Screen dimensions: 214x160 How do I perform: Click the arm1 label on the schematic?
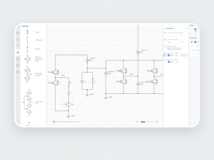63,75
